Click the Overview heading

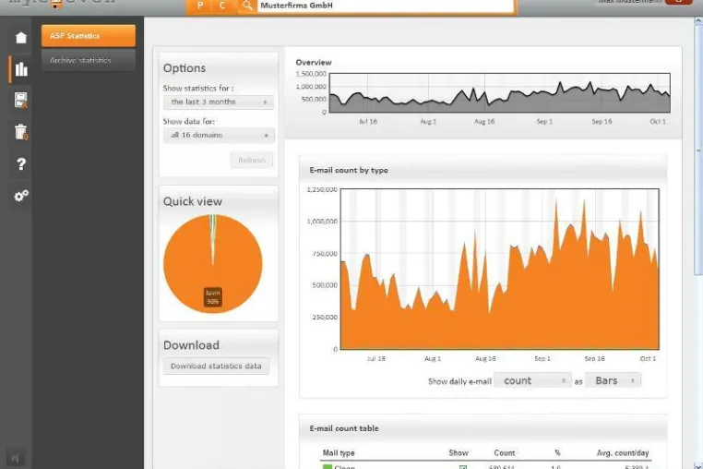pyautogui.click(x=314, y=63)
